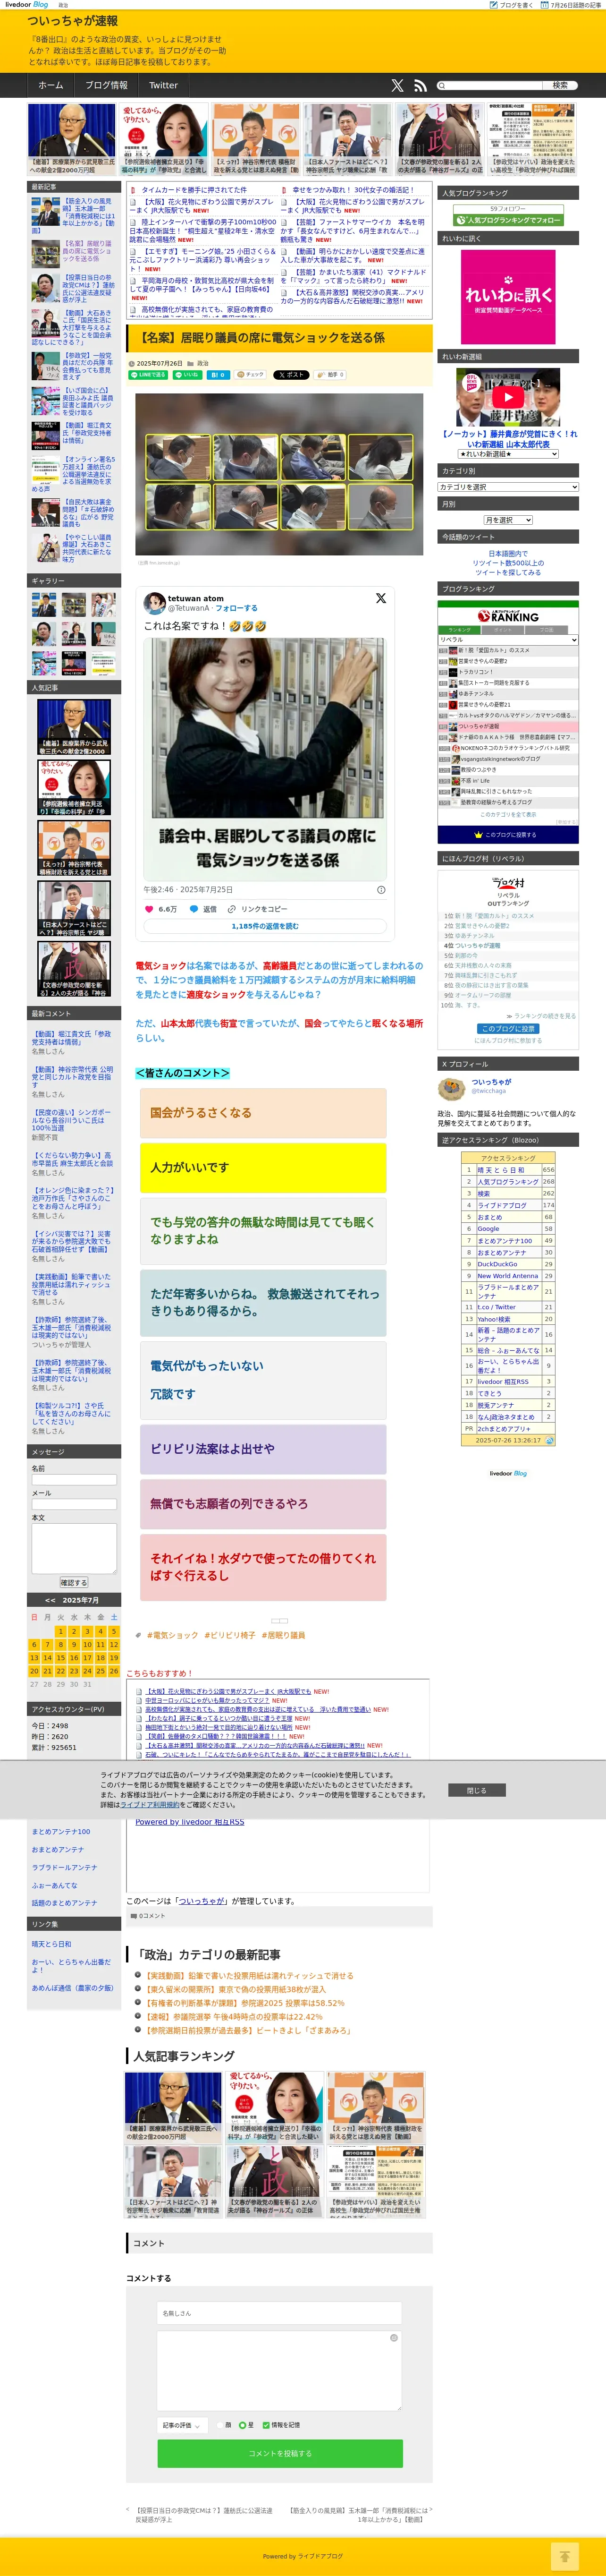Click the 政治 category link under title
The width and height of the screenshot is (606, 2576).
tap(203, 363)
